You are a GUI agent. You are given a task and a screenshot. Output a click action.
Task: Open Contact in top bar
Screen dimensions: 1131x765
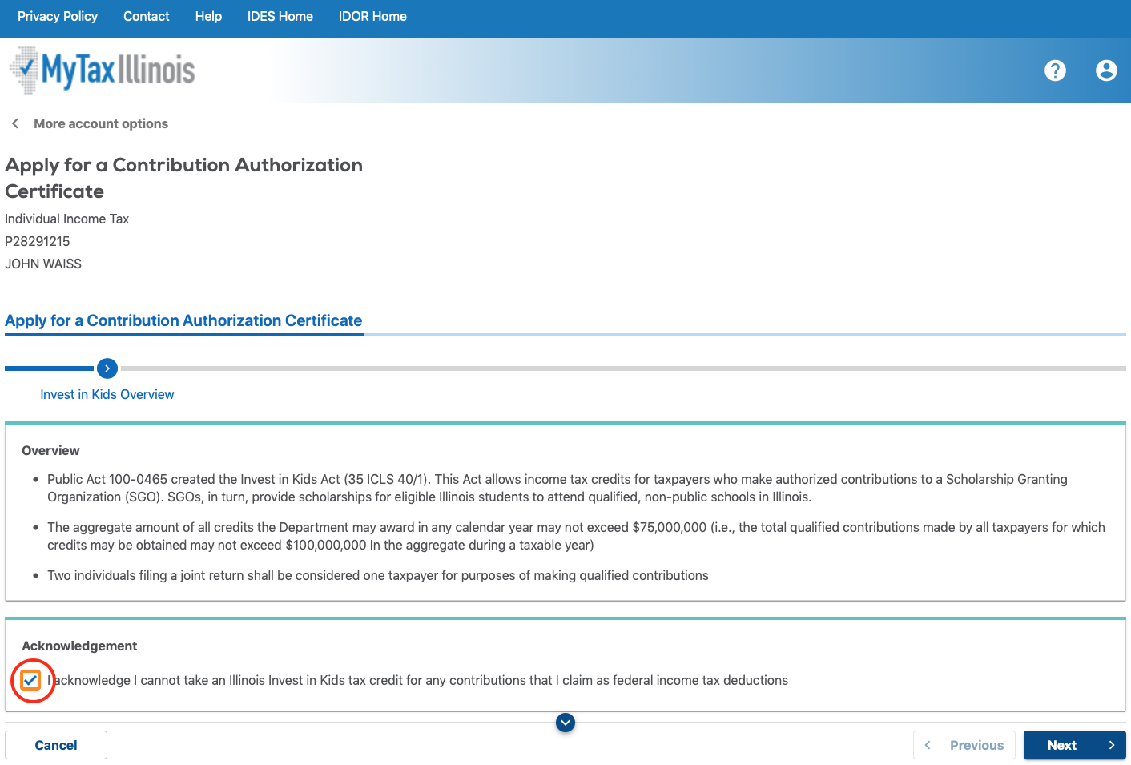[147, 16]
